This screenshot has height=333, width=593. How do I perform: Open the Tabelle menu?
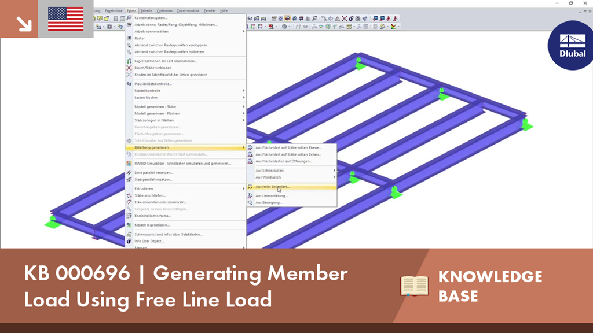(146, 11)
